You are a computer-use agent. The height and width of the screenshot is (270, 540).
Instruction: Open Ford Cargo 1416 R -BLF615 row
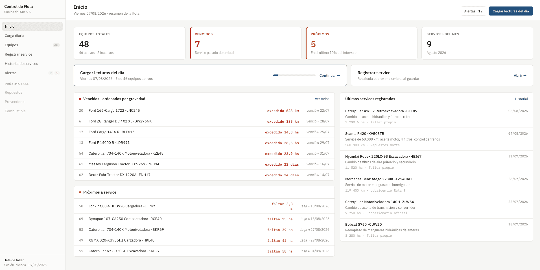pyautogui.click(x=204, y=132)
